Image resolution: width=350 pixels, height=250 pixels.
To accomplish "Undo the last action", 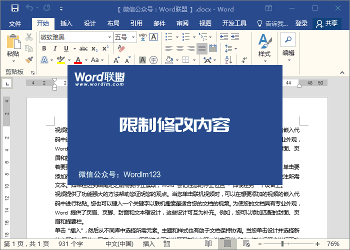I will 29,8.
